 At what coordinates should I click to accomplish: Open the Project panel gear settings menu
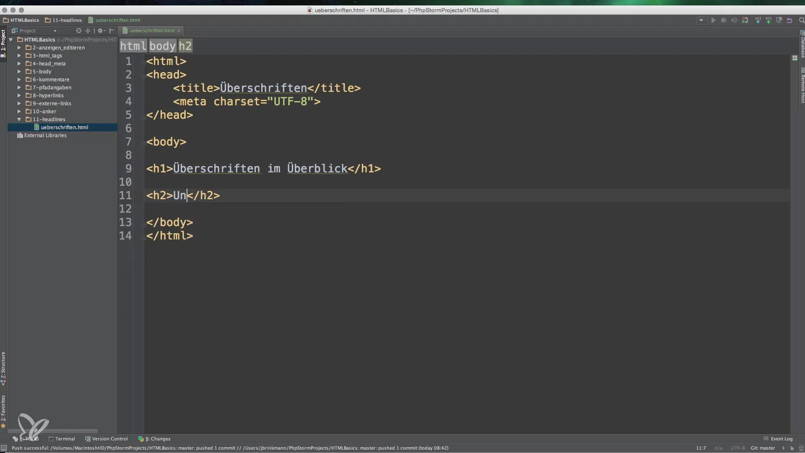[101, 31]
